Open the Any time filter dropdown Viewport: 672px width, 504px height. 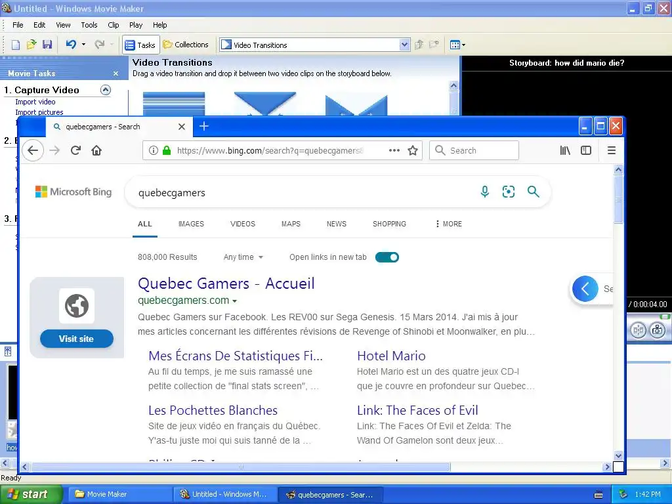[243, 257]
